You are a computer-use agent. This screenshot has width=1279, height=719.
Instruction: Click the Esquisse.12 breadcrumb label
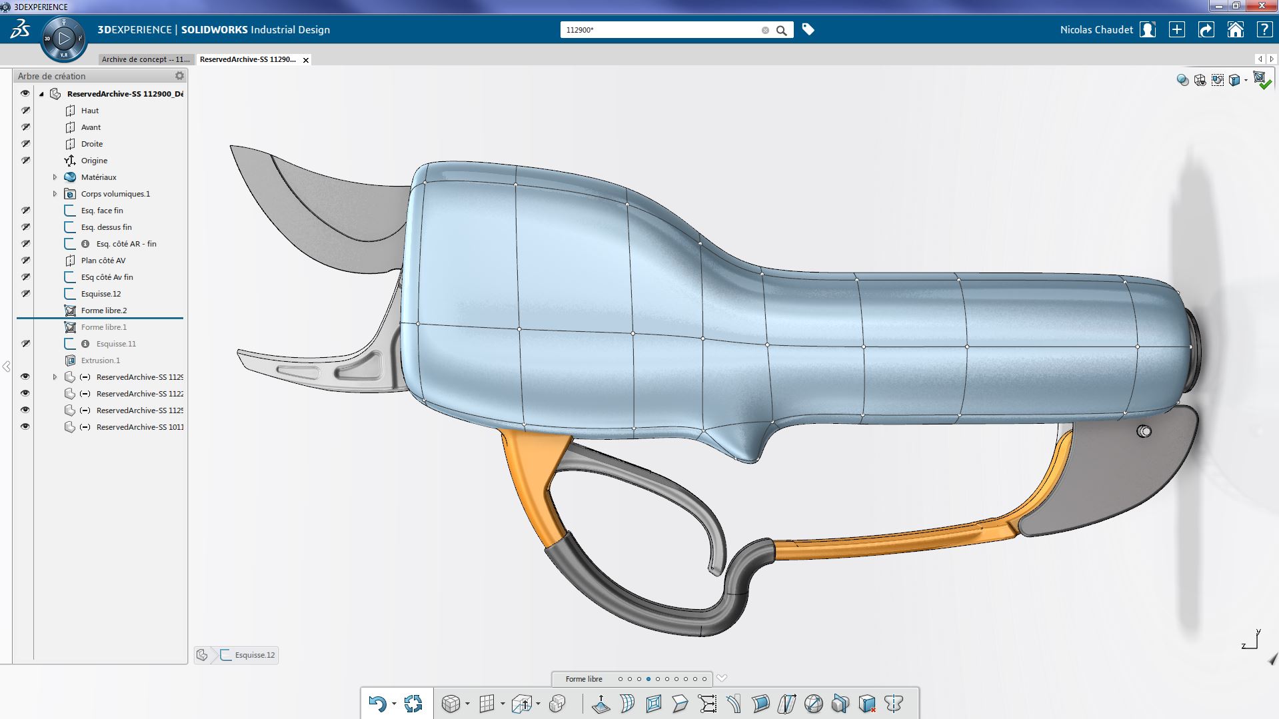255,655
